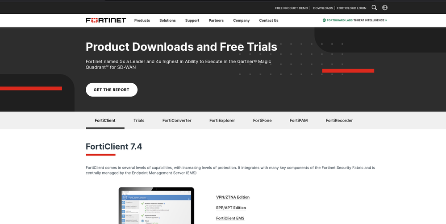Open the search magnifier icon
Screen dimensions: 446x224
(374, 8)
